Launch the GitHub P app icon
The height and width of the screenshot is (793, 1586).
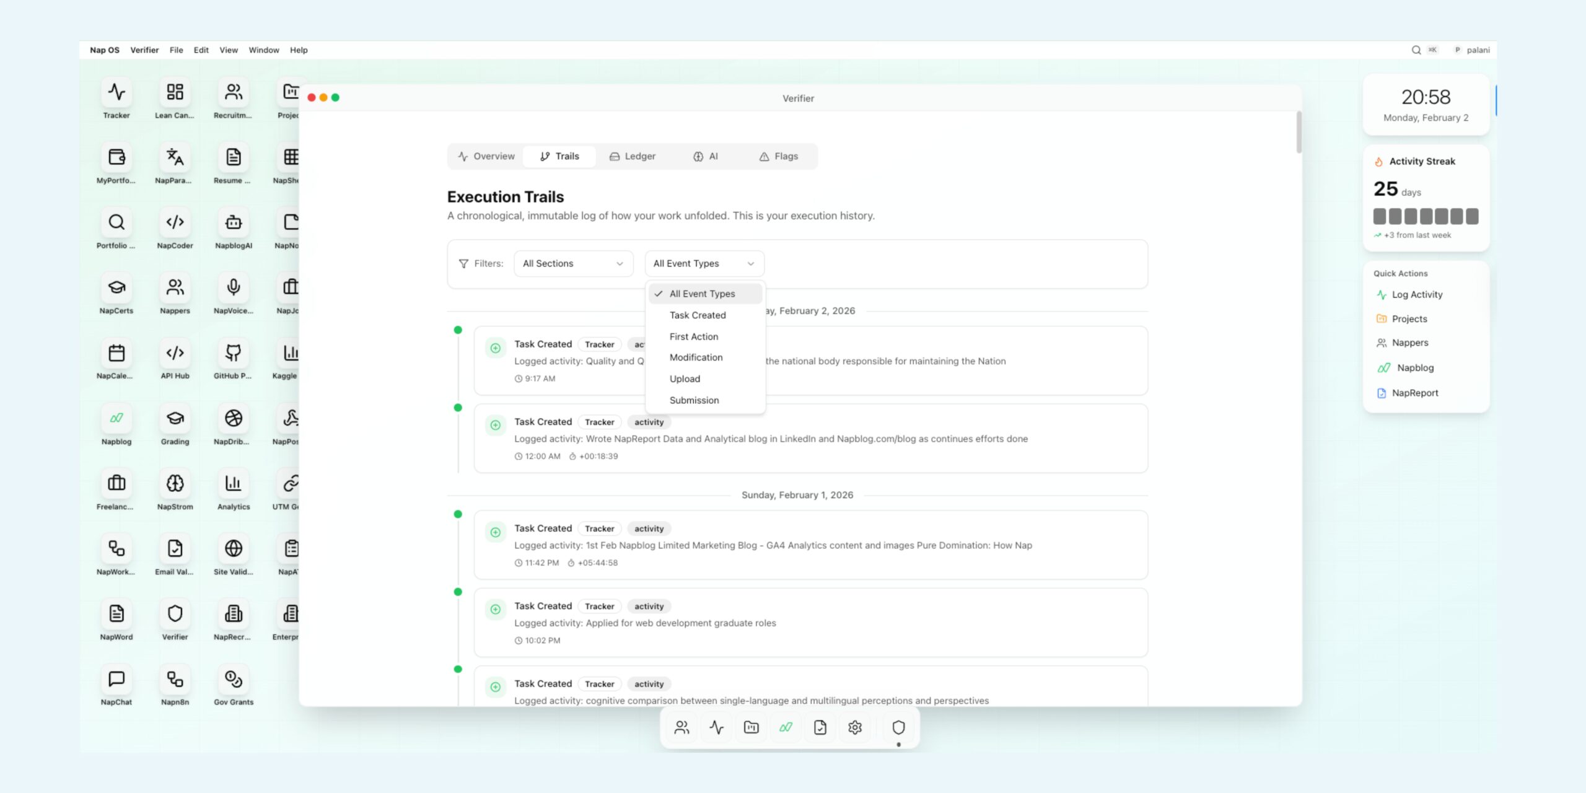tap(232, 352)
